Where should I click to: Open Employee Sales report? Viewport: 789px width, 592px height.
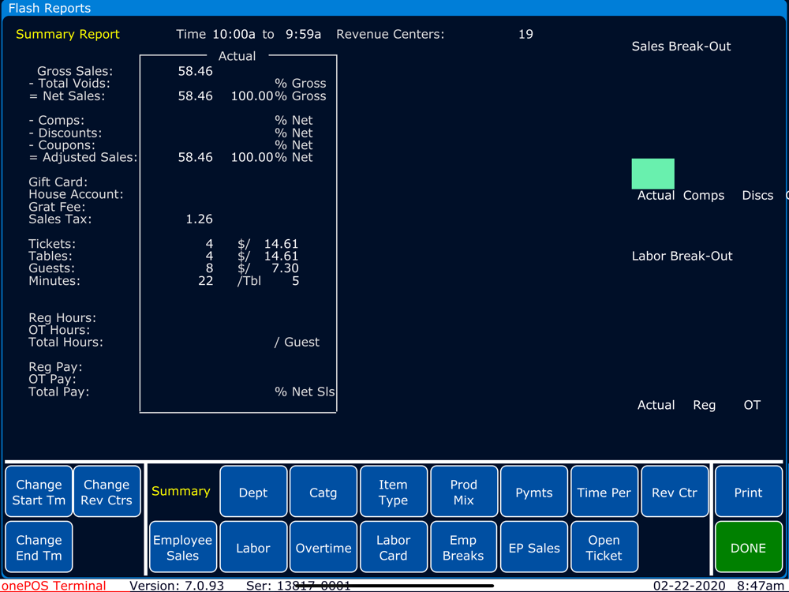pyautogui.click(x=183, y=547)
